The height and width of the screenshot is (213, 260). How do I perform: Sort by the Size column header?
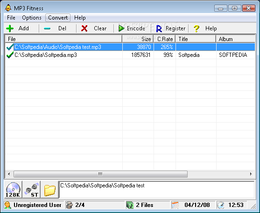click(x=138, y=39)
